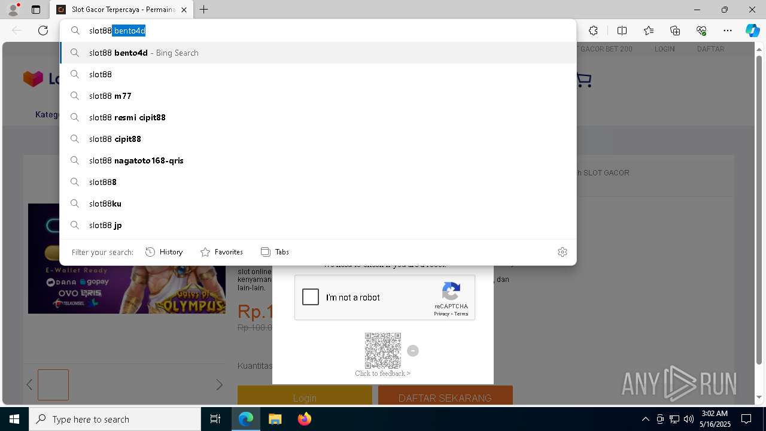This screenshot has width=766, height=431.
Task: Select the slot88ku suggestion
Action: [x=318, y=204]
